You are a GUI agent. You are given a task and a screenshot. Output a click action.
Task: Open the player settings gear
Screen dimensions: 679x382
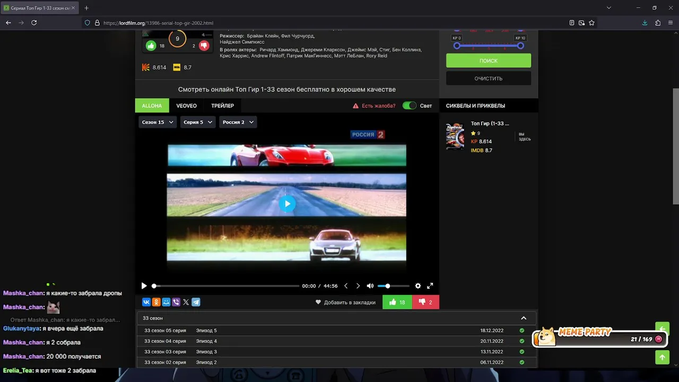pyautogui.click(x=418, y=286)
